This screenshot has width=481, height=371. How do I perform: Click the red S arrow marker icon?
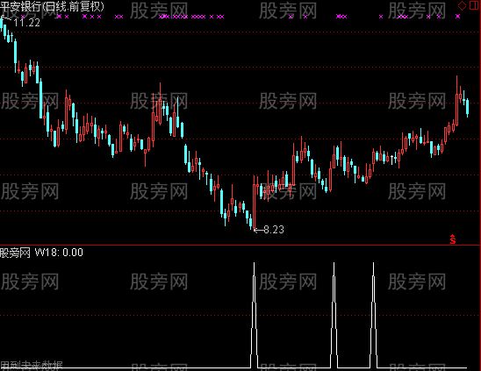(x=453, y=239)
